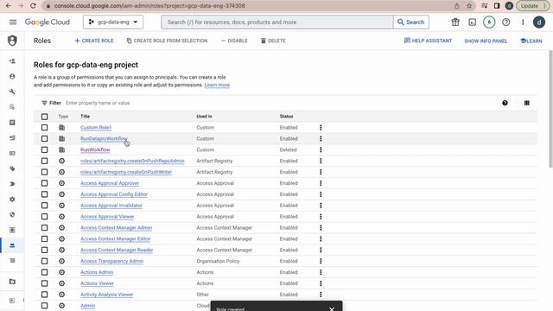This screenshot has width=553, height=311.
Task: Open the Custom Role1 link
Action: click(96, 127)
